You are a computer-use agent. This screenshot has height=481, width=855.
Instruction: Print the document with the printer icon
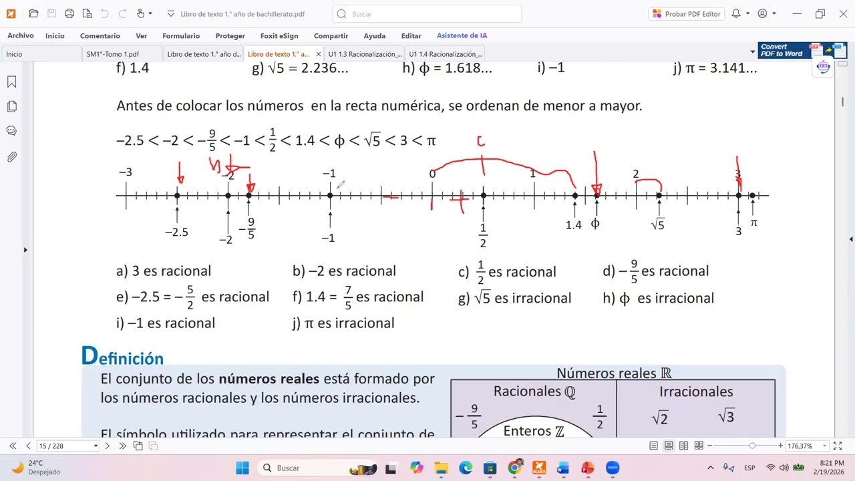pyautogui.click(x=69, y=13)
